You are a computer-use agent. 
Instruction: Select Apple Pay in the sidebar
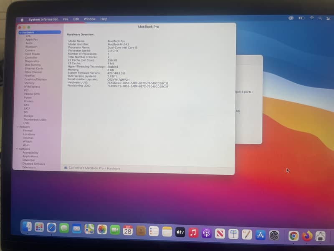pos(32,39)
